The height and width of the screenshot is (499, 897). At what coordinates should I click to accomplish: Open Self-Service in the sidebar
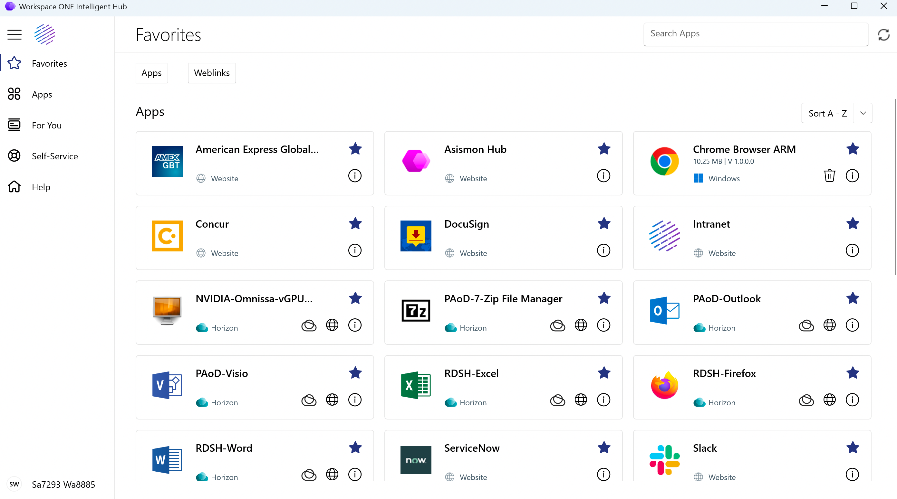click(x=55, y=156)
